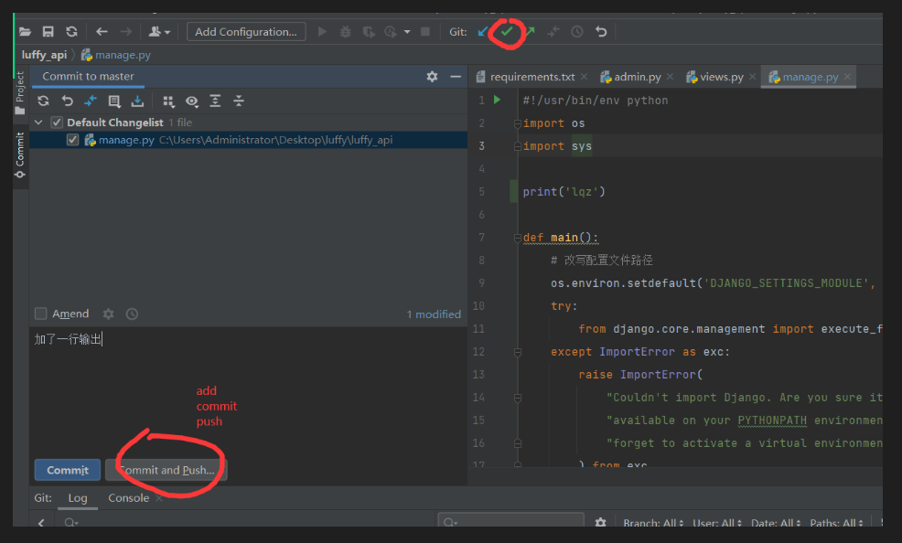This screenshot has height=543, width=902.
Task: Open the commit message history clock
Action: tap(132, 314)
